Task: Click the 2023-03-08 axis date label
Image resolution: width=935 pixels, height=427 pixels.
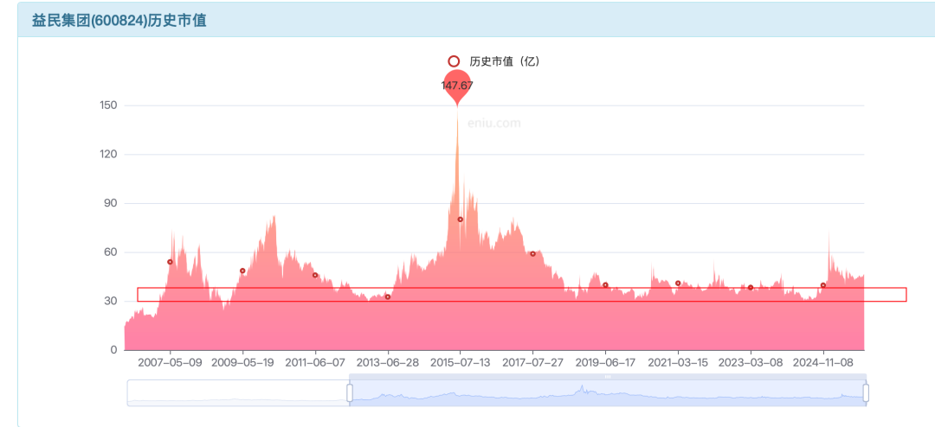Action: (x=751, y=363)
